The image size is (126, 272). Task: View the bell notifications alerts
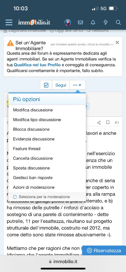click(x=93, y=22)
